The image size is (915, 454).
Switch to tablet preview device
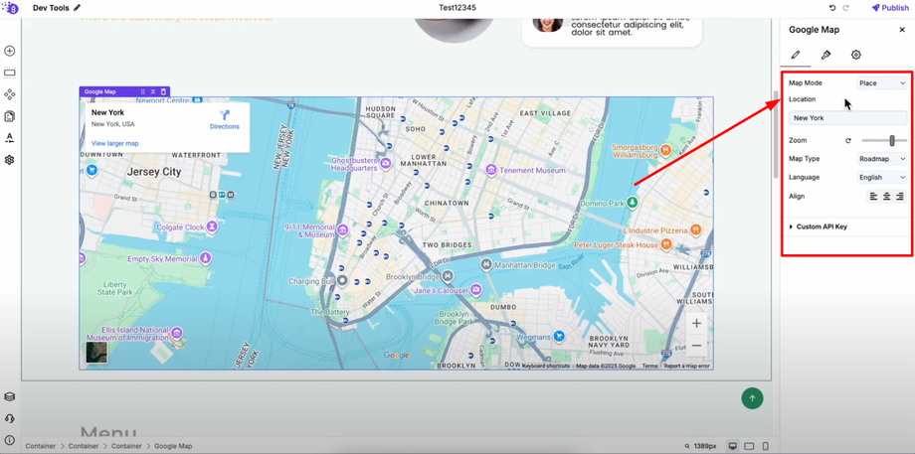point(750,446)
